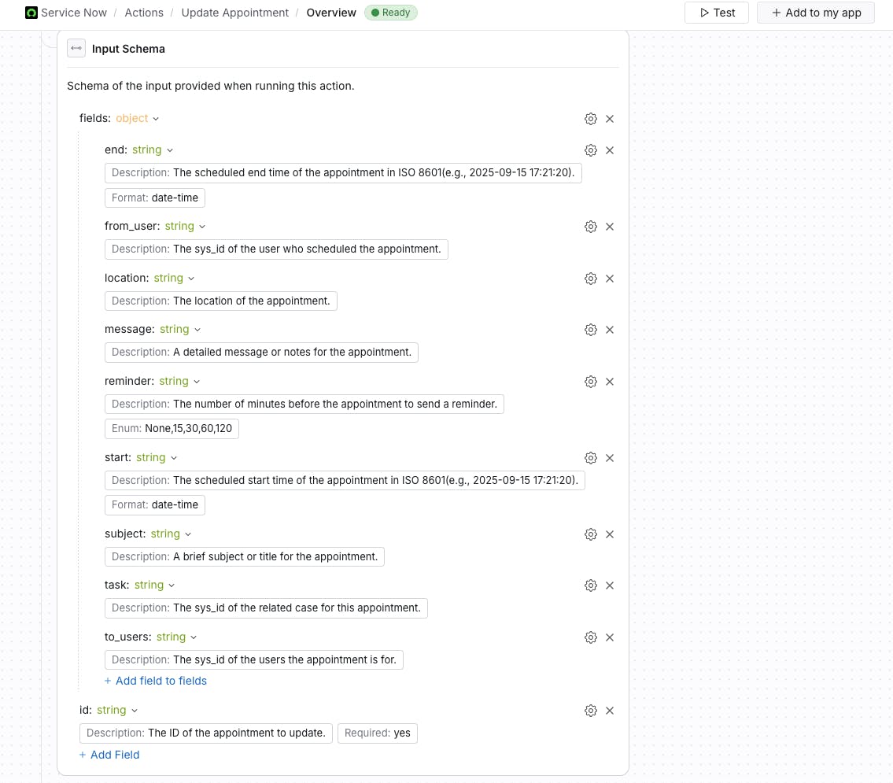Open settings gear for the reminder field

[x=591, y=382]
